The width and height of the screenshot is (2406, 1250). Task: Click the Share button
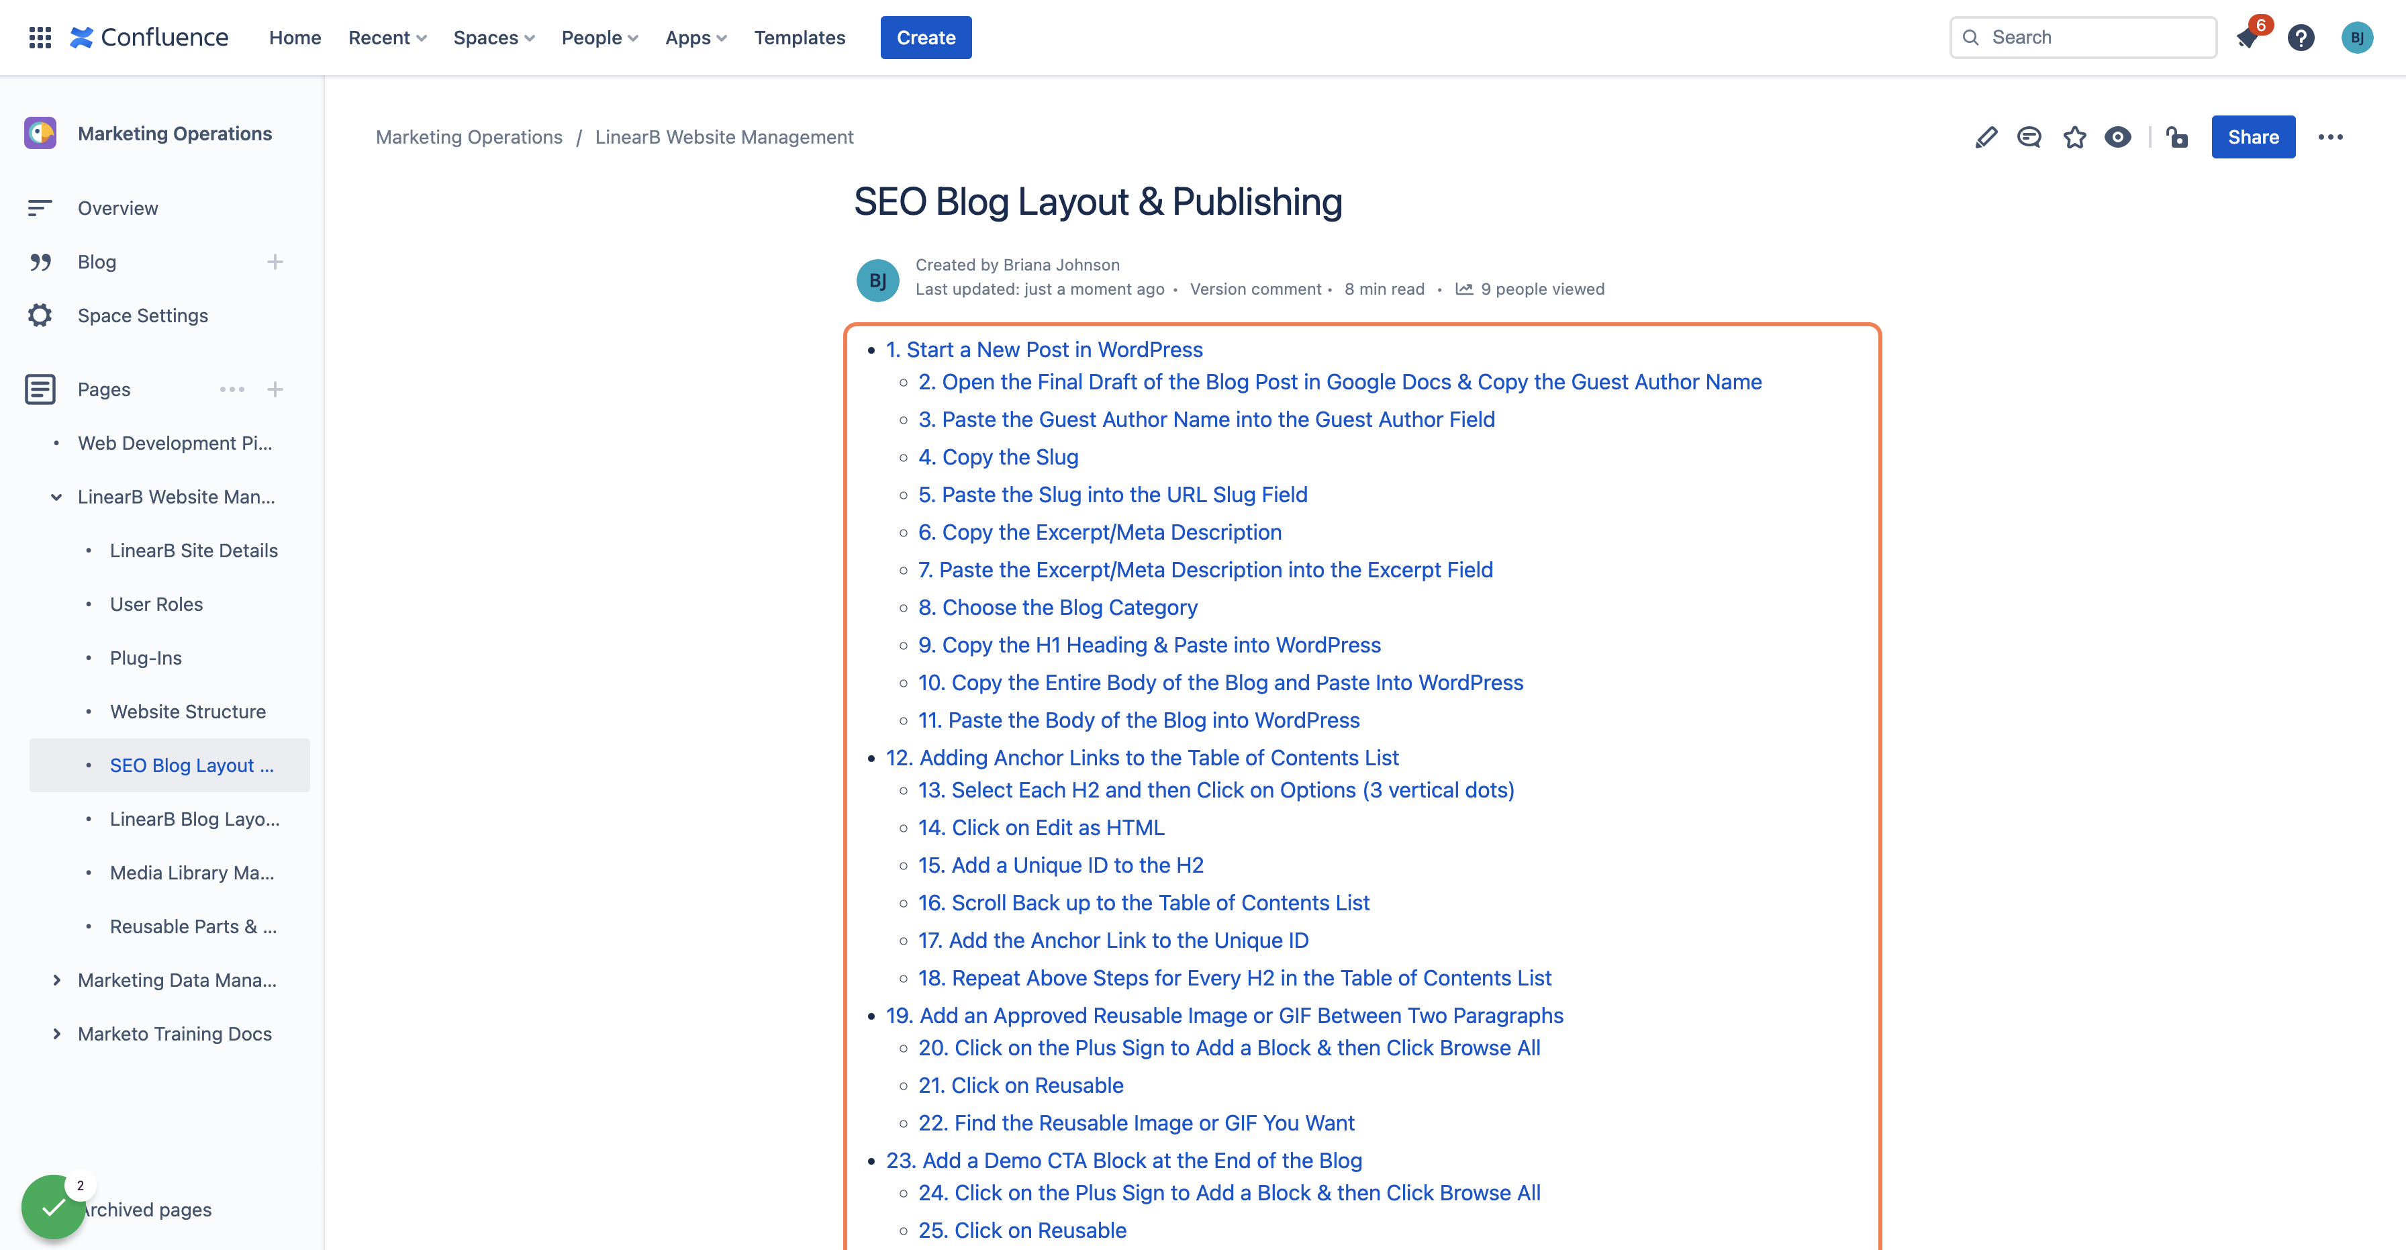(2253, 138)
